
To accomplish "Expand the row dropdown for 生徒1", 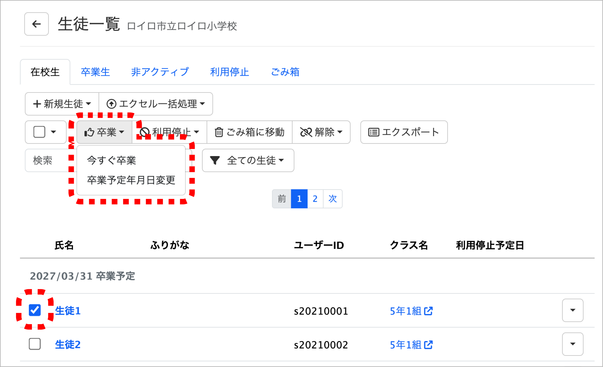I will pos(572,310).
